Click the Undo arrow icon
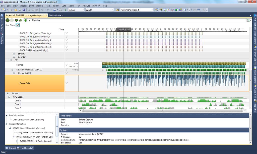The image size is (257, 154). [x=42, y=10]
